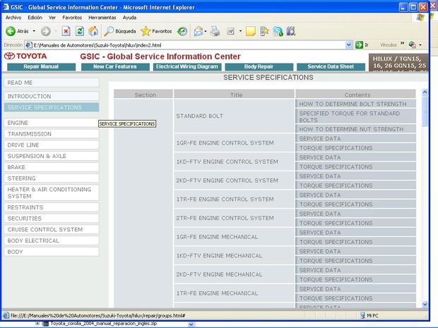This screenshot has height=328, width=438.
Task: Expand the Mail icon dropdown arrow
Action: [208, 31]
